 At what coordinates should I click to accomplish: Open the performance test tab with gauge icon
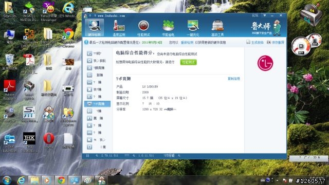tap(143, 28)
